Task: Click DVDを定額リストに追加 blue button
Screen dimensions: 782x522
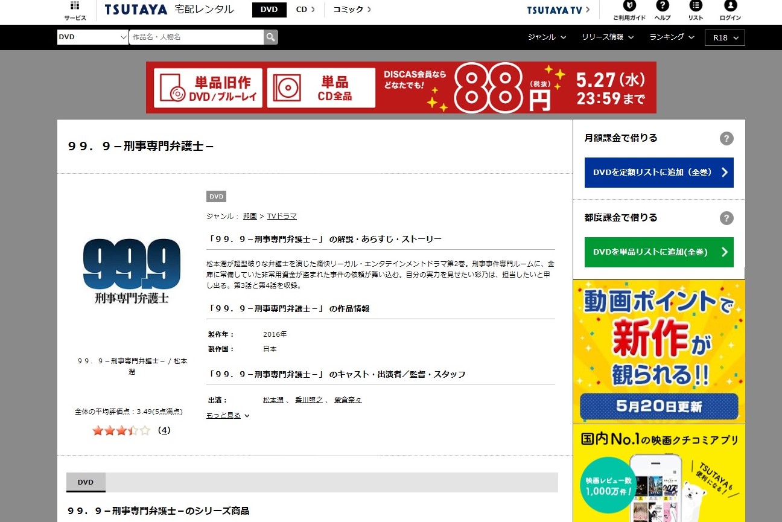Action: [x=659, y=173]
